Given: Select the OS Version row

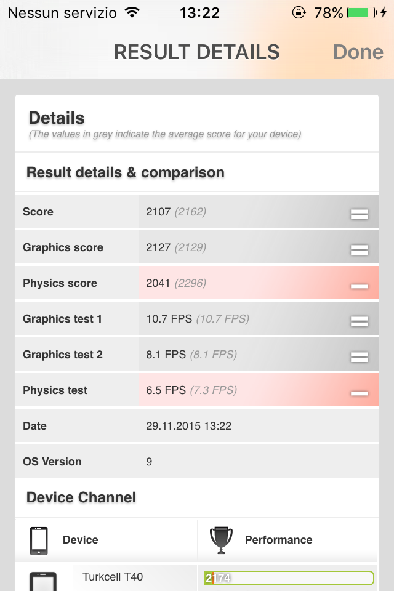Looking at the screenshot, I should point(197,462).
